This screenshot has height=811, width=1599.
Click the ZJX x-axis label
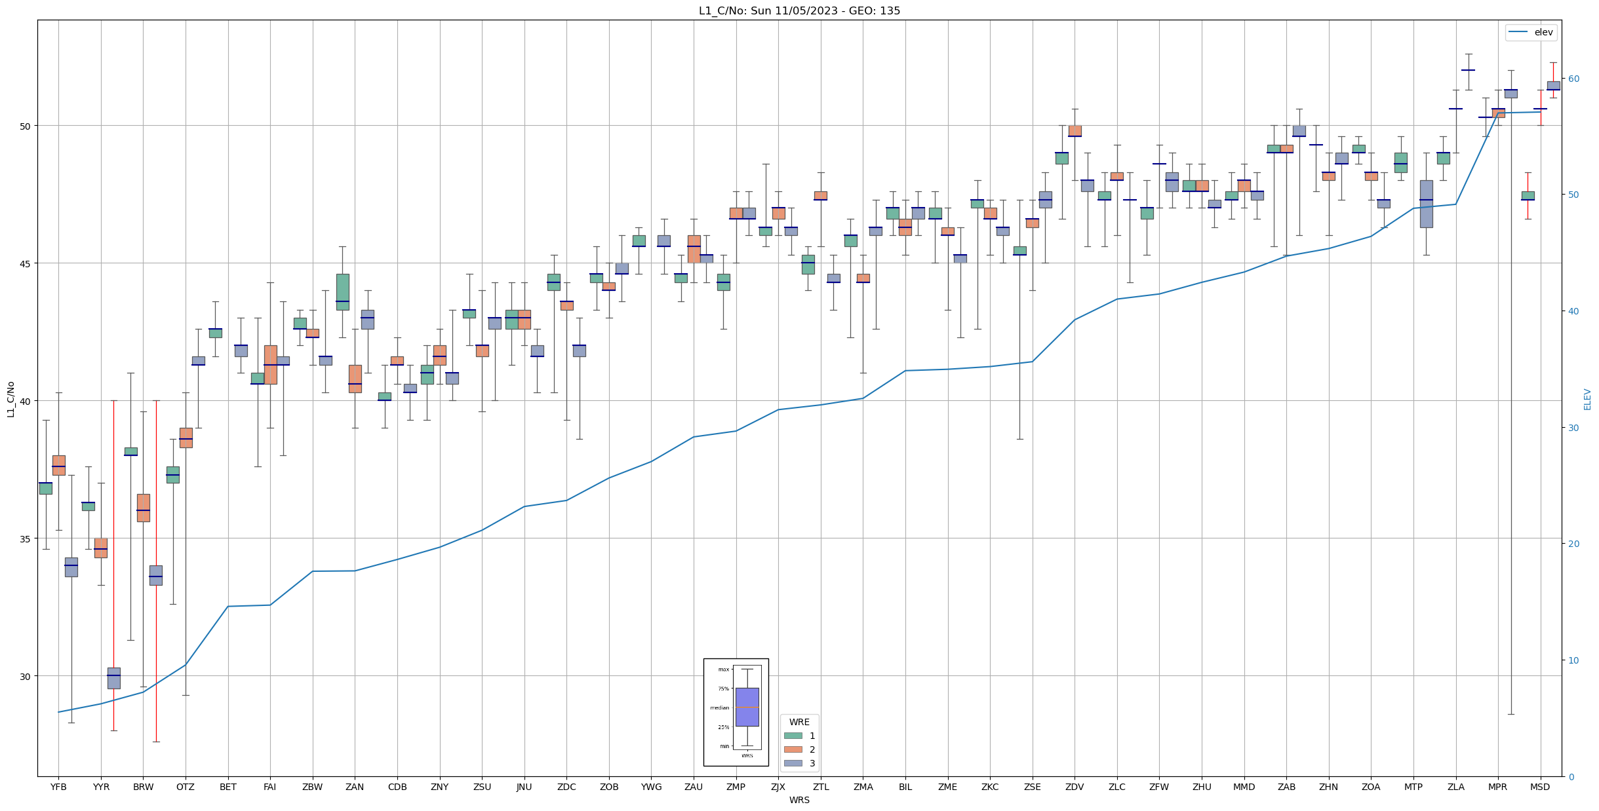coord(778,787)
